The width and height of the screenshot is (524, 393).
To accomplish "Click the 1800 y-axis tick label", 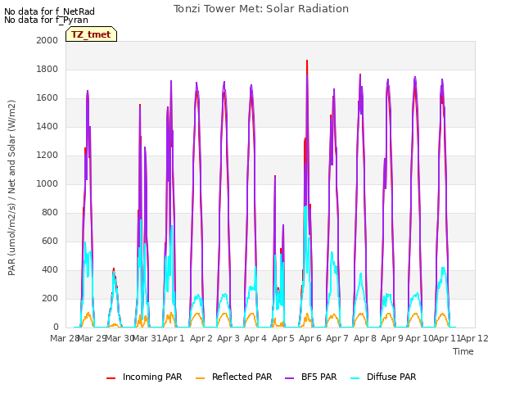I will pos(47,69).
